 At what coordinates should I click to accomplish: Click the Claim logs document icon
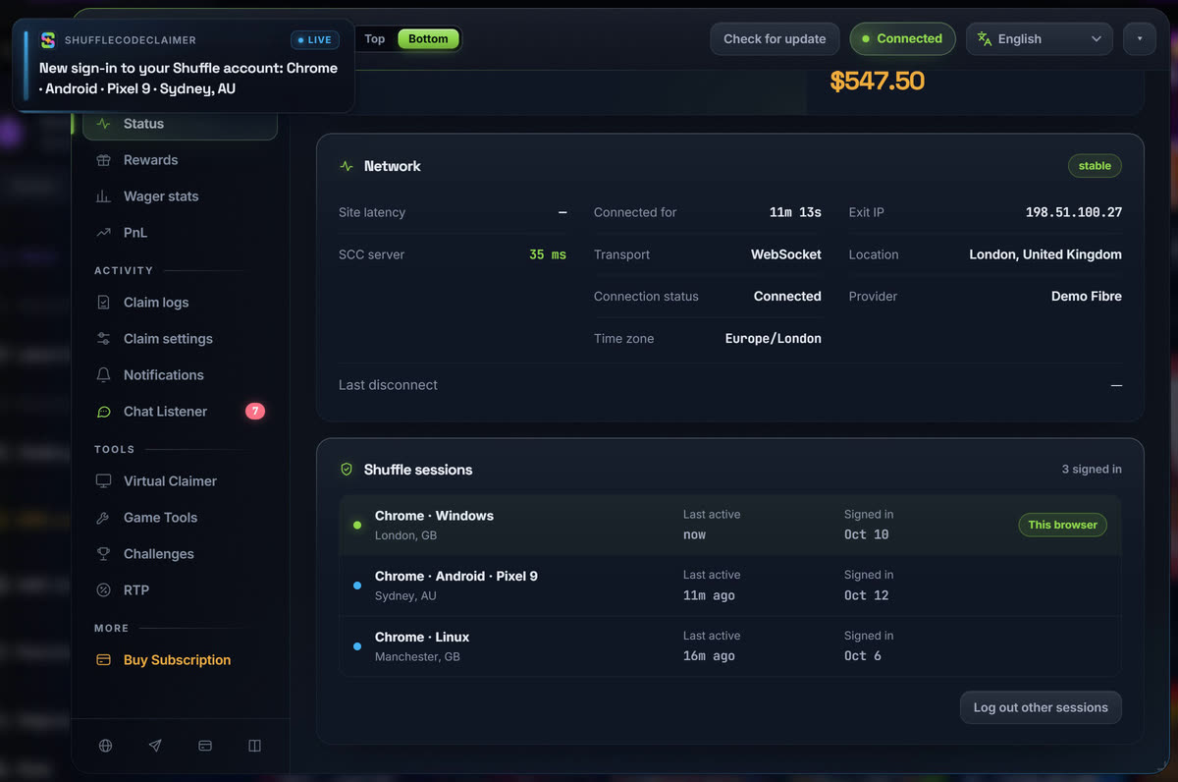click(x=103, y=303)
